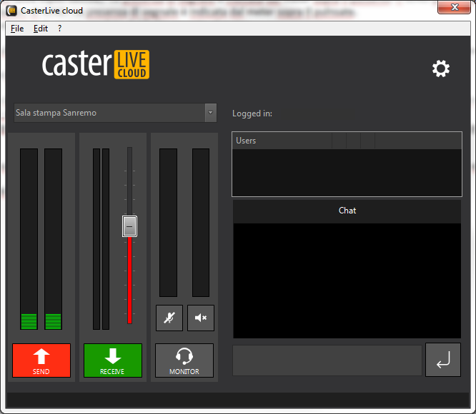Open the File menu
Screen dimensions: 476x414
(17, 29)
